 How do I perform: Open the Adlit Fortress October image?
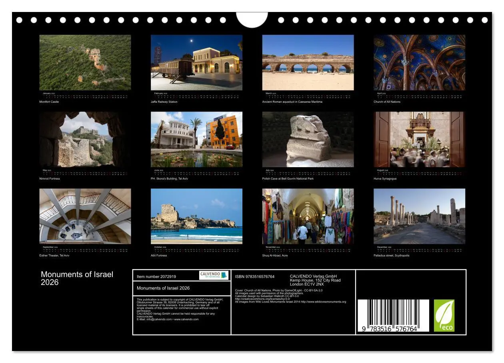tap(197, 216)
